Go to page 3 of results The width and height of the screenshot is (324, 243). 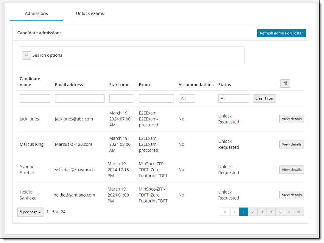(262, 212)
